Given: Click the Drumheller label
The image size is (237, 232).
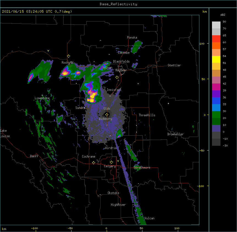Looking at the screenshot, I should [x=175, y=134].
